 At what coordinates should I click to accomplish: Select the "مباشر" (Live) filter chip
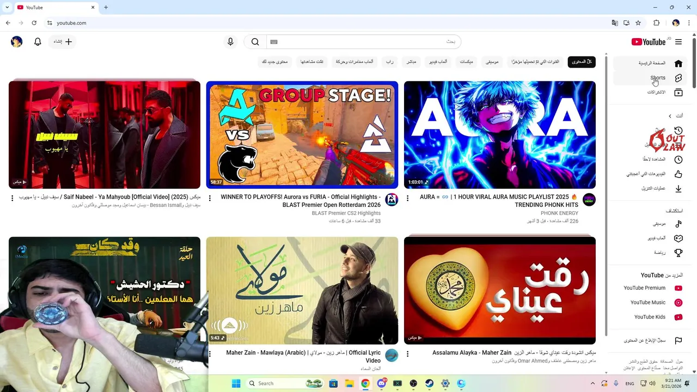(411, 62)
